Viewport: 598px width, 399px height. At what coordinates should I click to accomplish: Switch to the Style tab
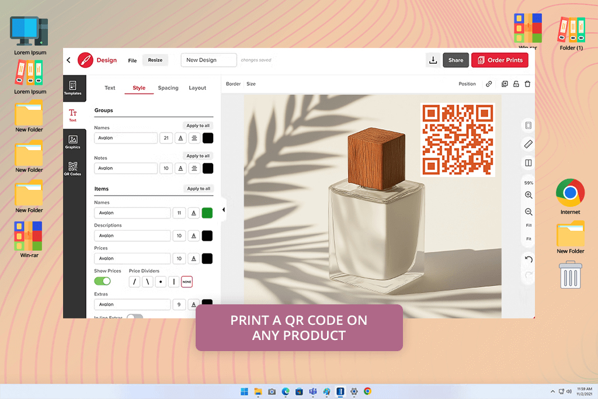(x=139, y=88)
